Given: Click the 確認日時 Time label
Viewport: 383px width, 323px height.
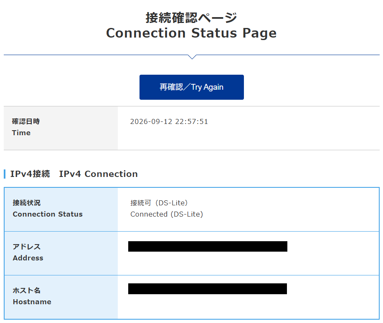Looking at the screenshot, I should [x=26, y=127].
